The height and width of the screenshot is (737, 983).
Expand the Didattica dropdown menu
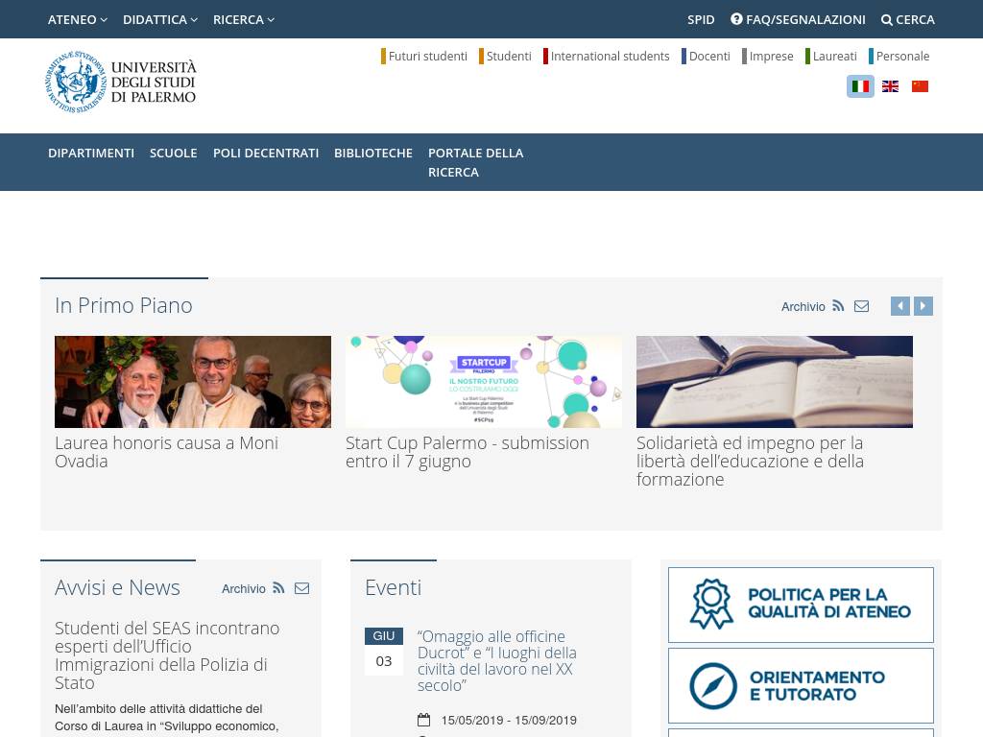pos(159,19)
